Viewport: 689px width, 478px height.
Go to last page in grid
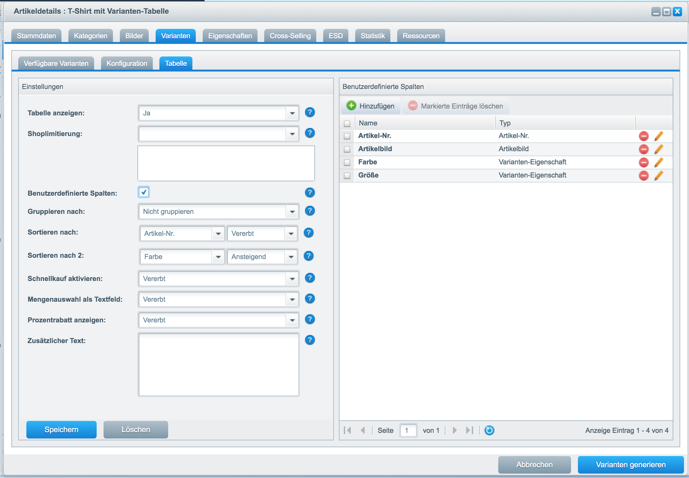click(470, 430)
